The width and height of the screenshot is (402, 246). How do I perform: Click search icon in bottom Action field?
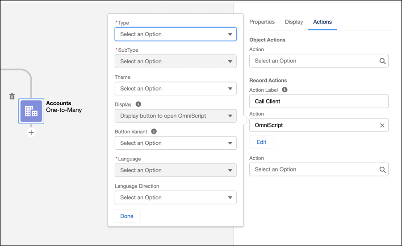[x=382, y=170]
